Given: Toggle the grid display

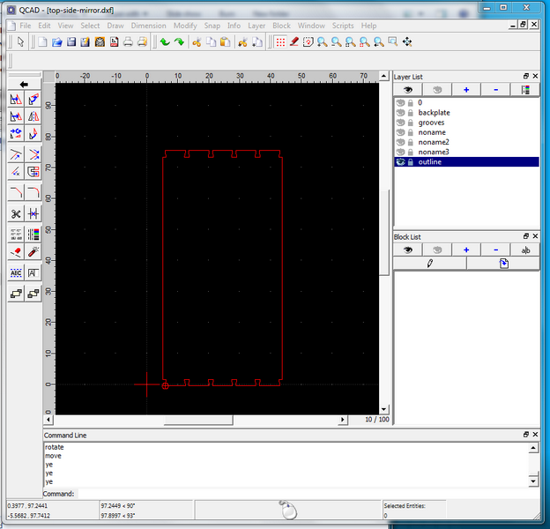Looking at the screenshot, I should (x=280, y=42).
